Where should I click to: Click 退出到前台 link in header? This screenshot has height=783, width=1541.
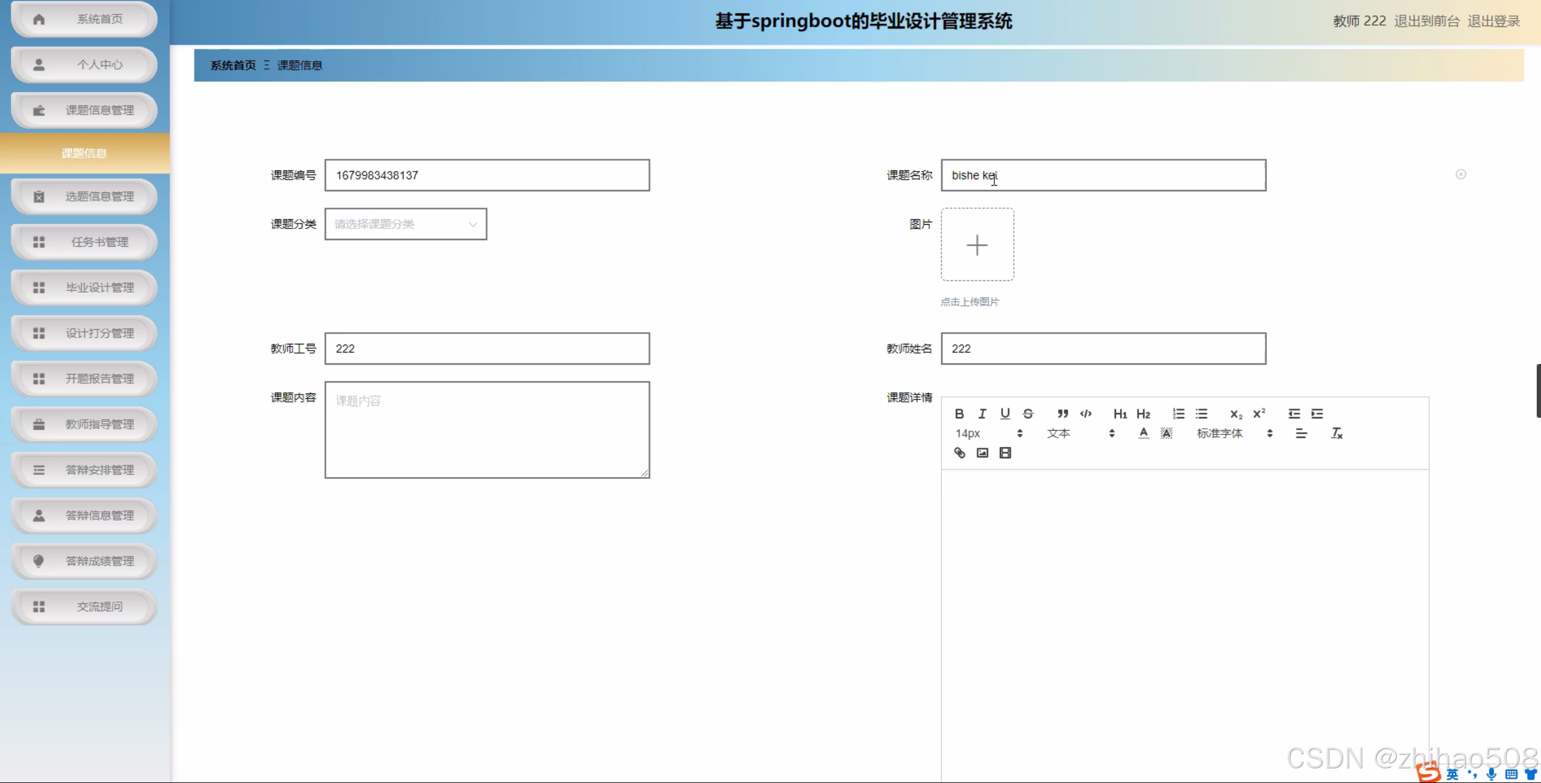(1426, 21)
